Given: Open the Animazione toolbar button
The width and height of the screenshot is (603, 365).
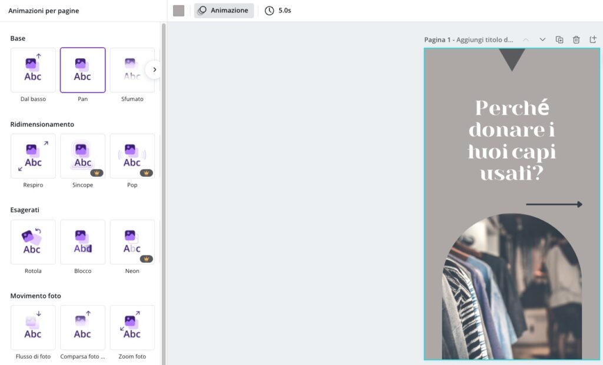Looking at the screenshot, I should [224, 11].
